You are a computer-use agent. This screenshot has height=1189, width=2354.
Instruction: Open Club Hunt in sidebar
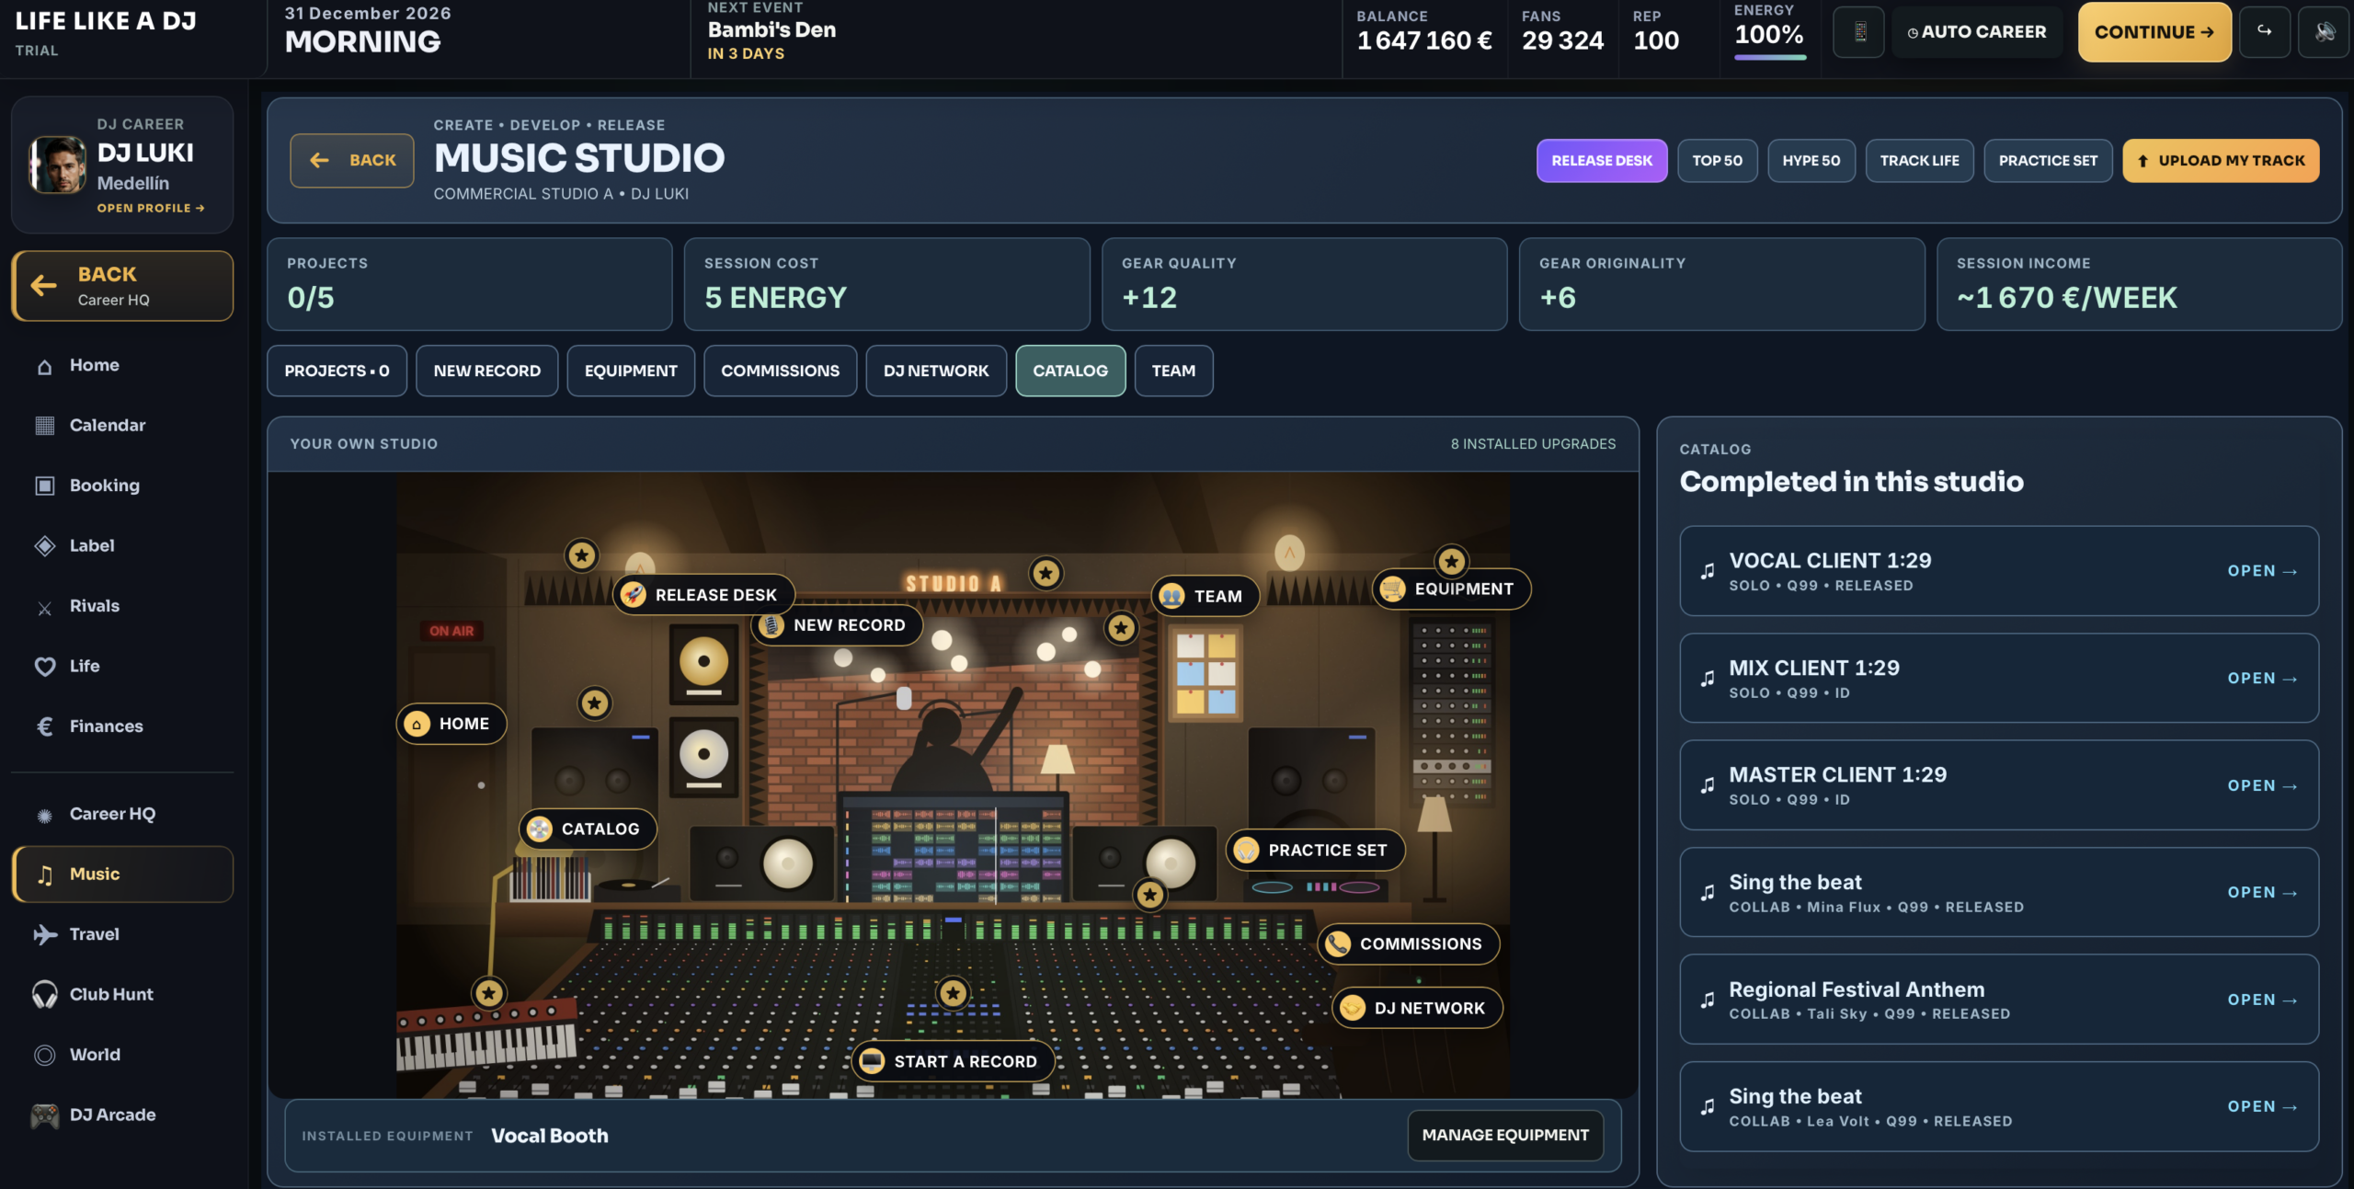point(122,994)
